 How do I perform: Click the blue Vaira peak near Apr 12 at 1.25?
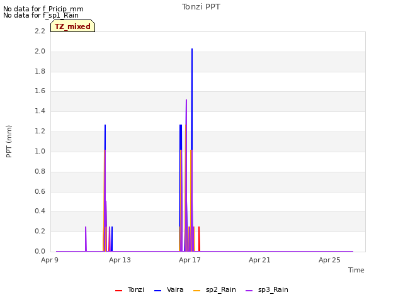(105, 125)
